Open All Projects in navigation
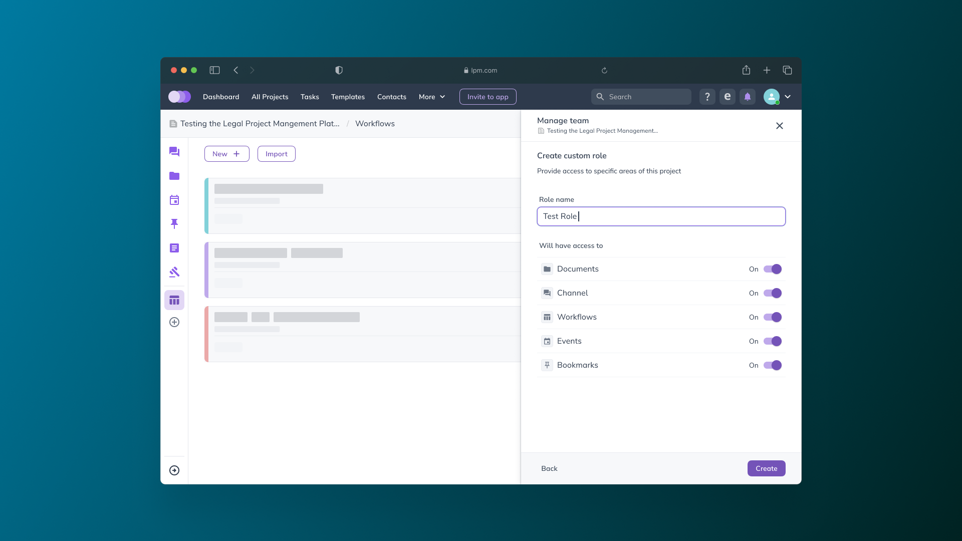Viewport: 962px width, 541px height. 270,97
